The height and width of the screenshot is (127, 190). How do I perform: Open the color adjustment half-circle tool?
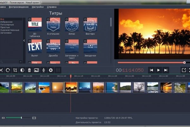(x=22, y=70)
